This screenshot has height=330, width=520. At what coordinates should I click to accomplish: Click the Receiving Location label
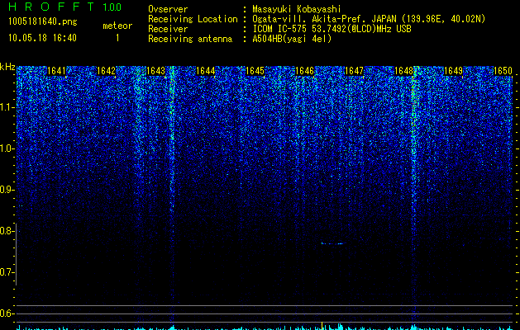(x=193, y=19)
